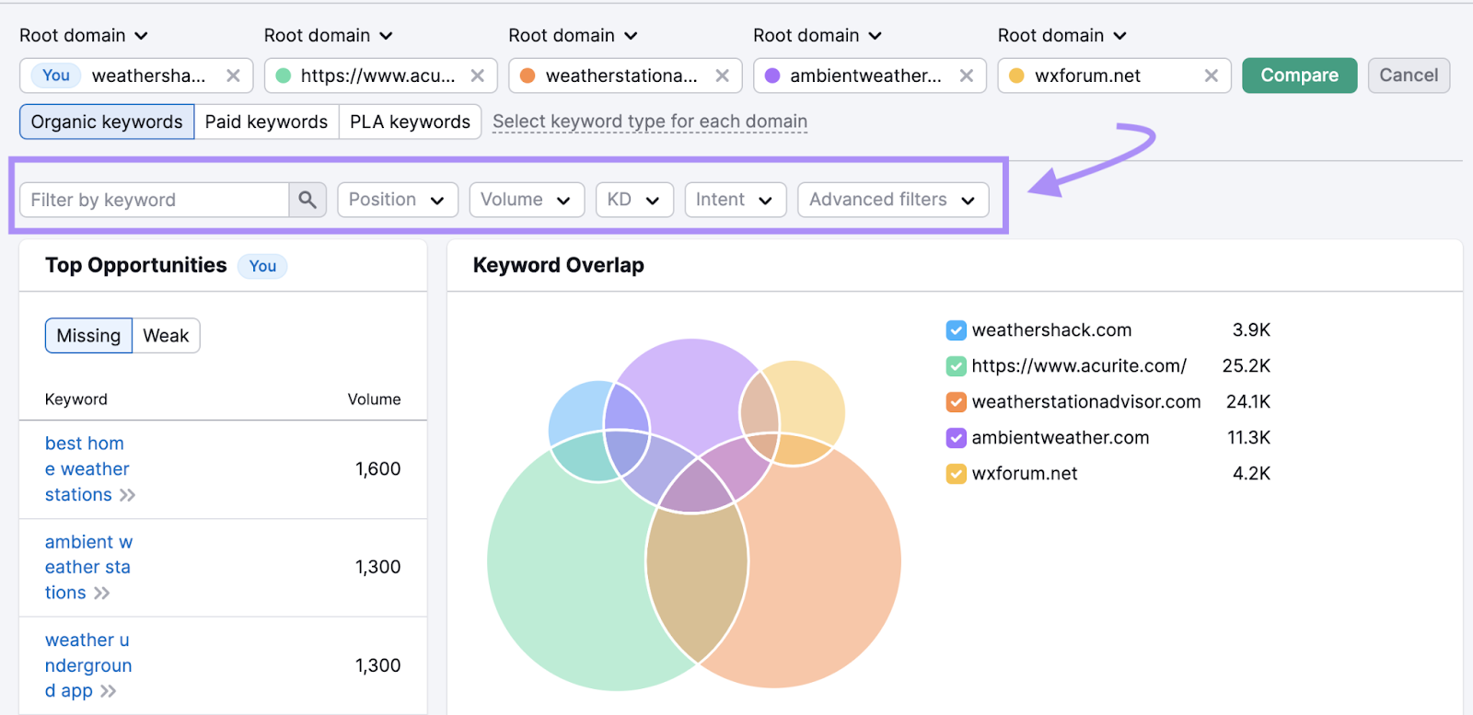1473x715 pixels.
Task: Click the purple dot in the ambientweather field
Action: pos(772,75)
